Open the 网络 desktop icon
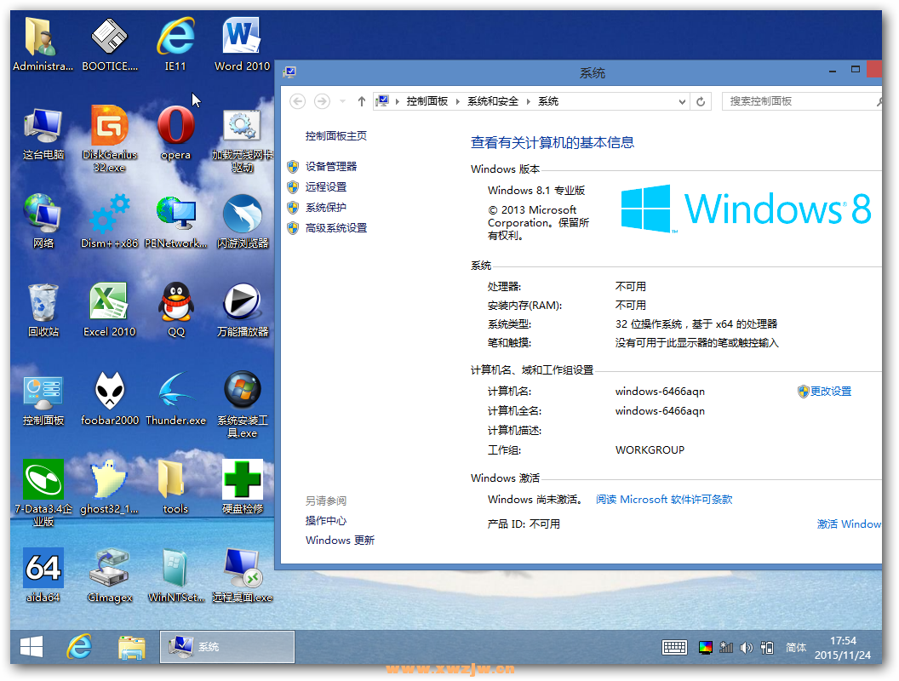Viewport: 899px width, 681px height. pyautogui.click(x=43, y=222)
